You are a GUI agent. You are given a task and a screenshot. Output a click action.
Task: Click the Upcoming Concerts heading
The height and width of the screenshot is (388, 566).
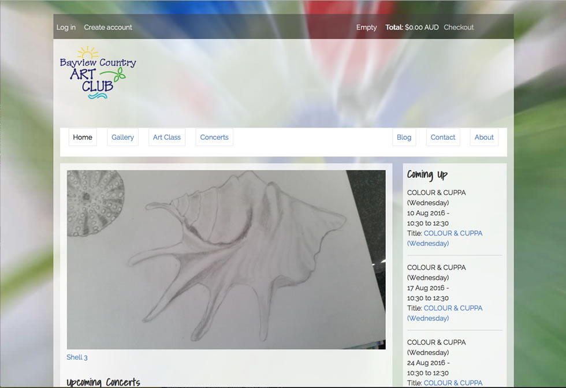coord(103,382)
